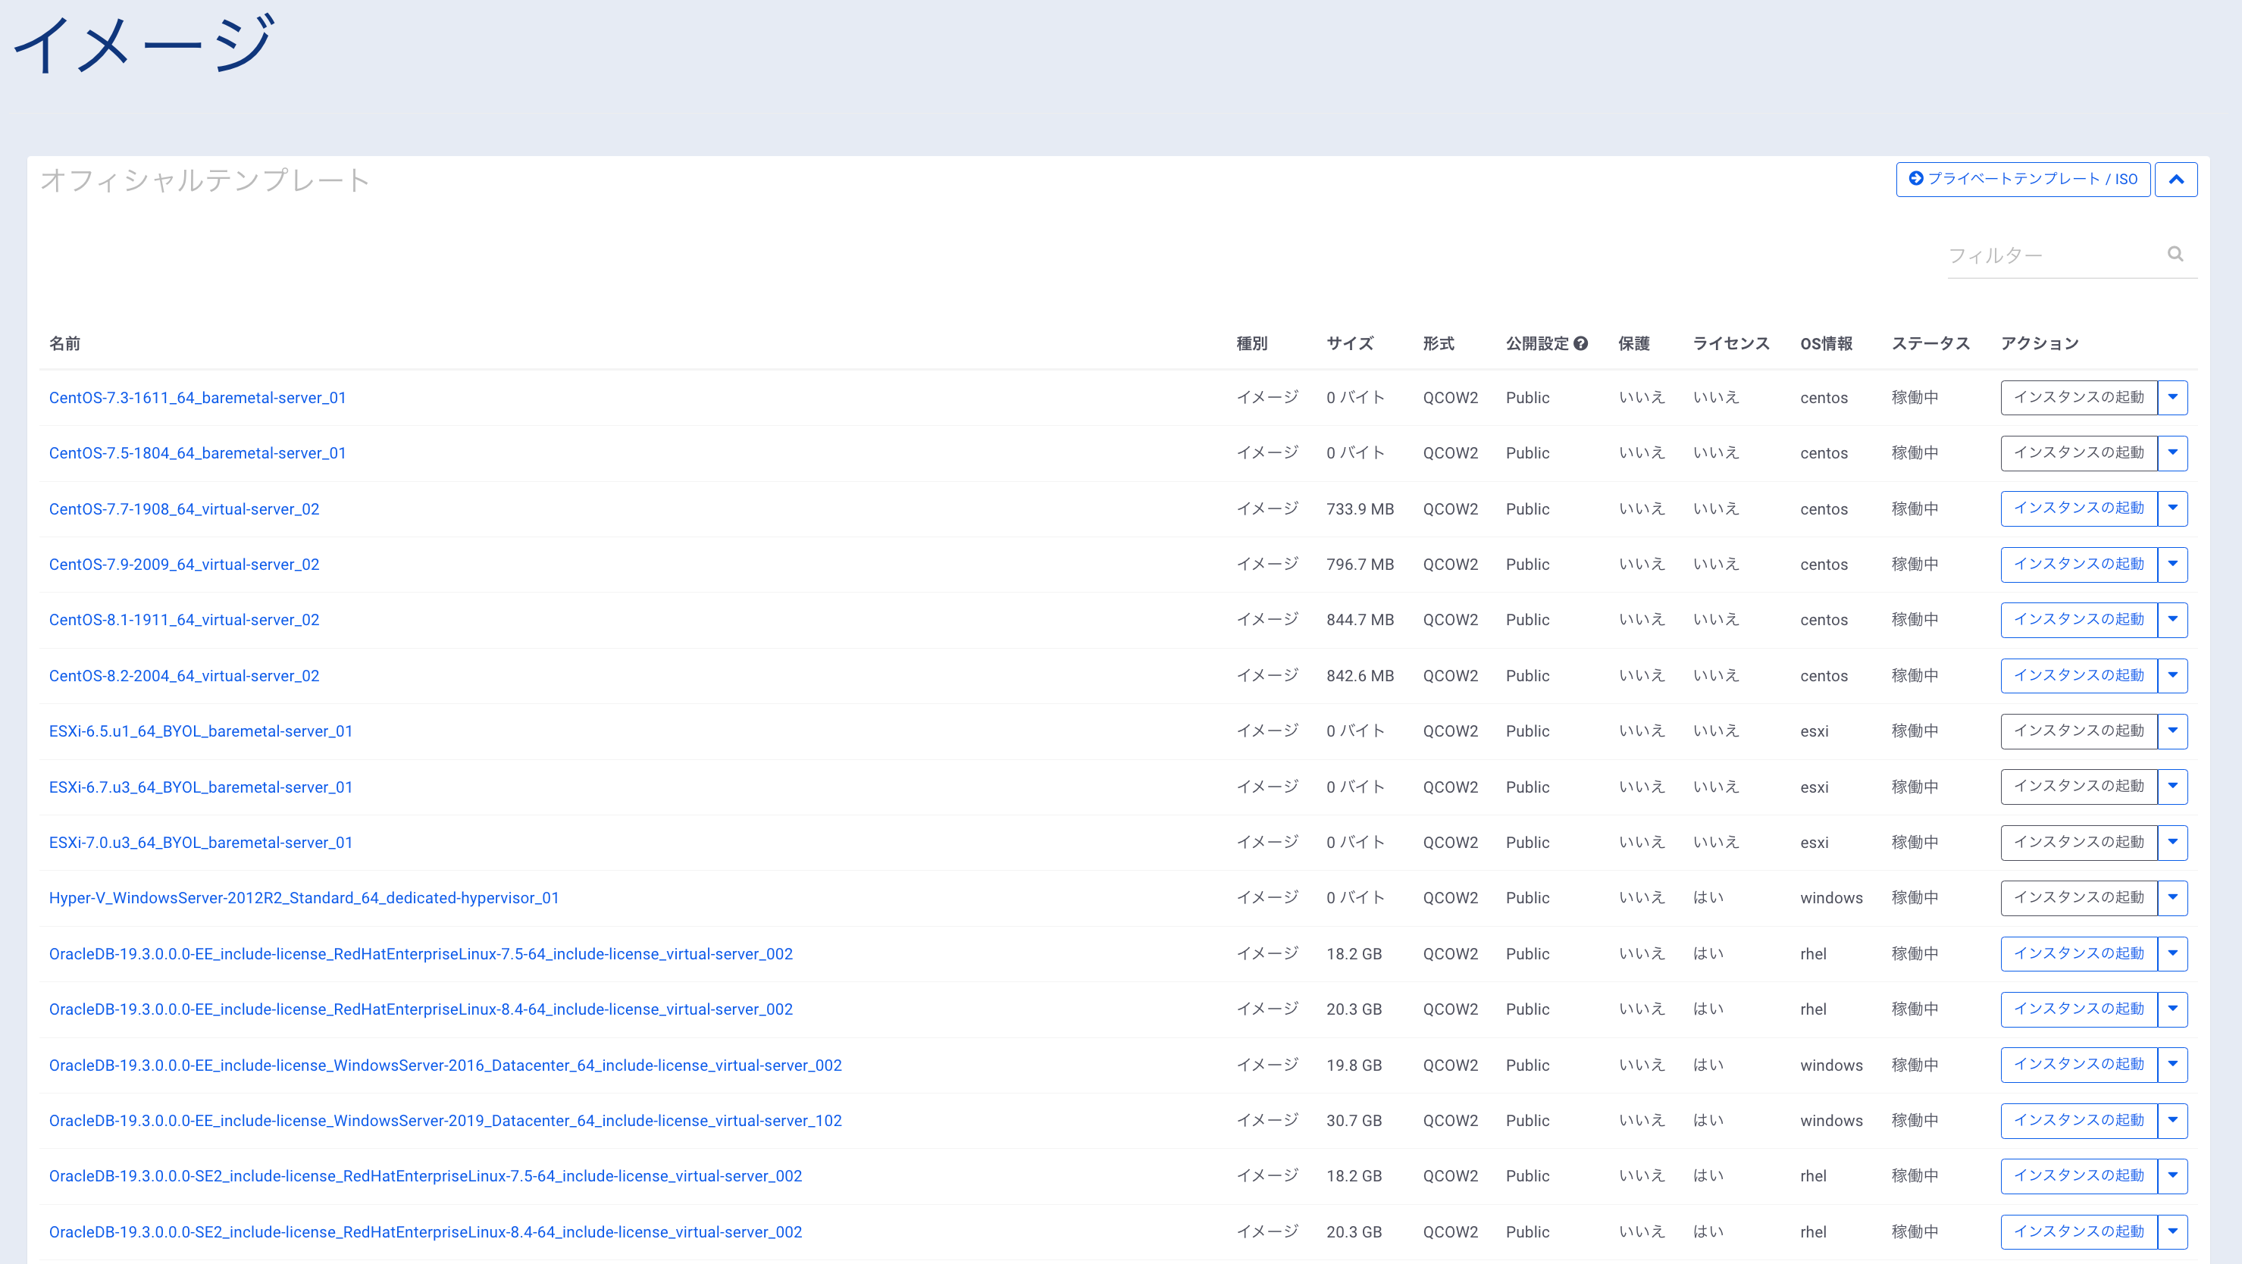
Task: Expand action dropdown for CentOS-7.7-1908 row
Action: pos(2172,509)
